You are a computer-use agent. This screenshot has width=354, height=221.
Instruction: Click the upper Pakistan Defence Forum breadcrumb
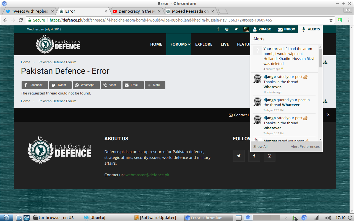pos(58,62)
